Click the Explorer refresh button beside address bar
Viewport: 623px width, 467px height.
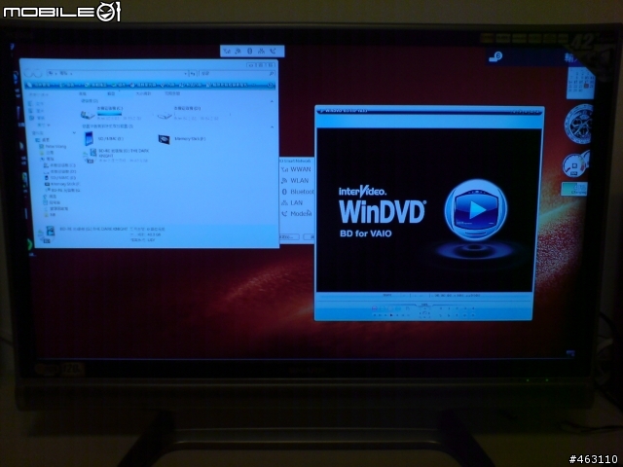pyautogui.click(x=193, y=74)
